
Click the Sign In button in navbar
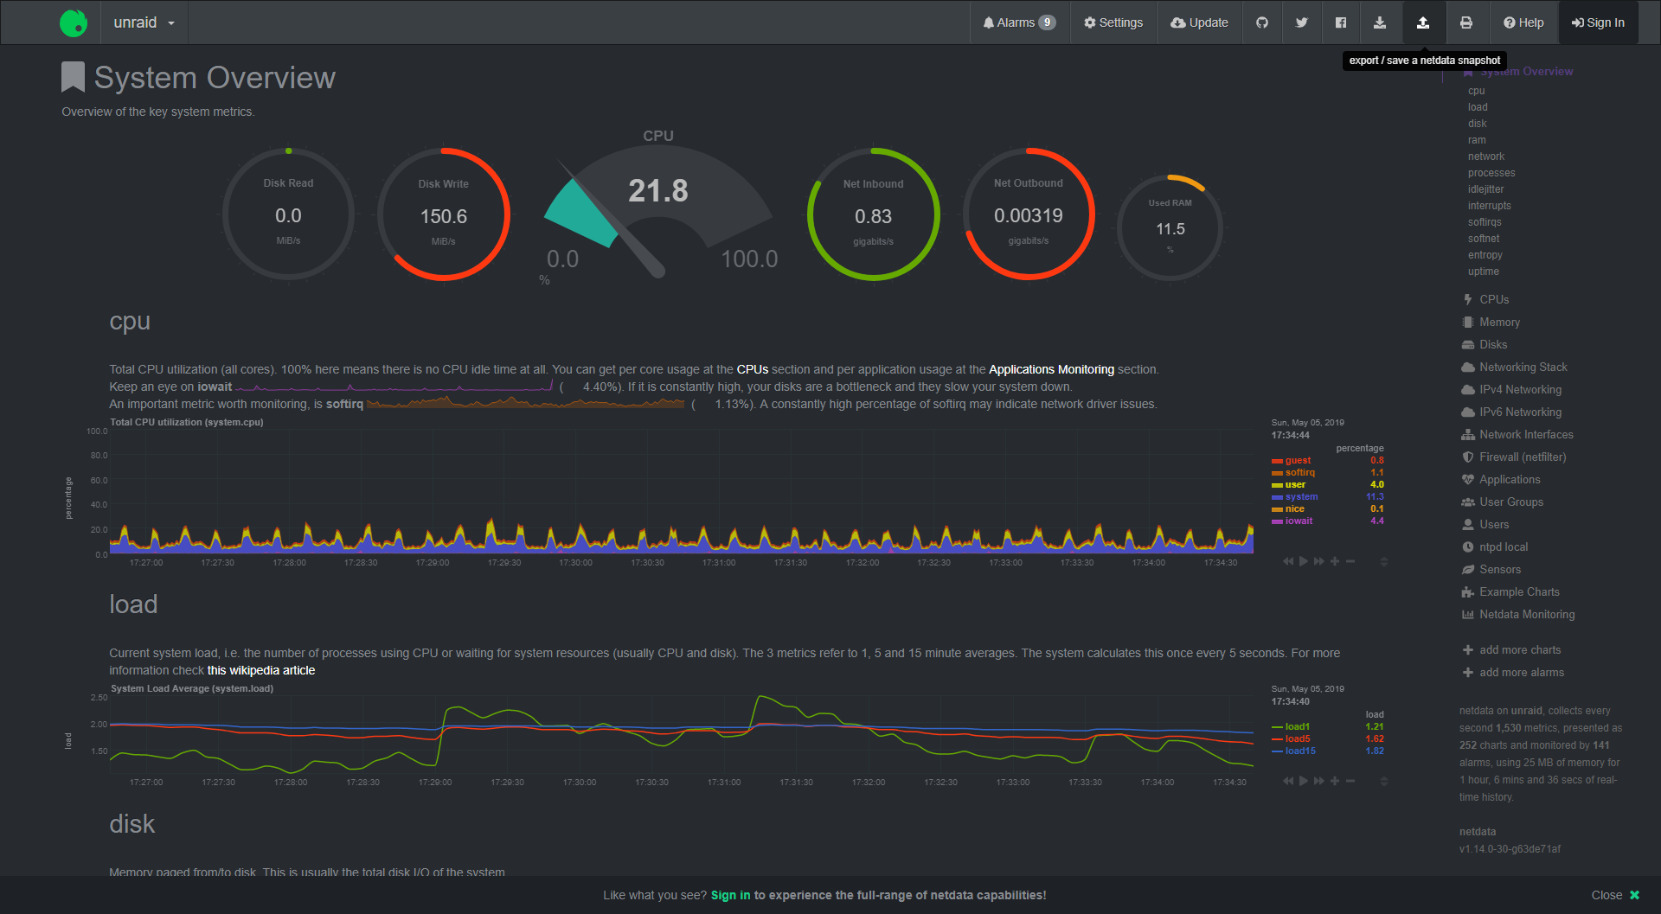point(1598,22)
